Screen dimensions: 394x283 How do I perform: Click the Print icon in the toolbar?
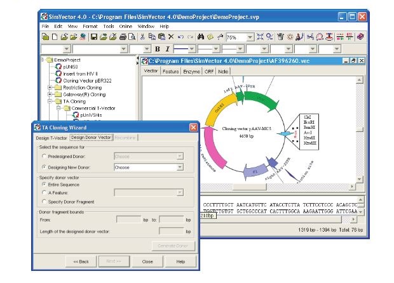coord(122,37)
